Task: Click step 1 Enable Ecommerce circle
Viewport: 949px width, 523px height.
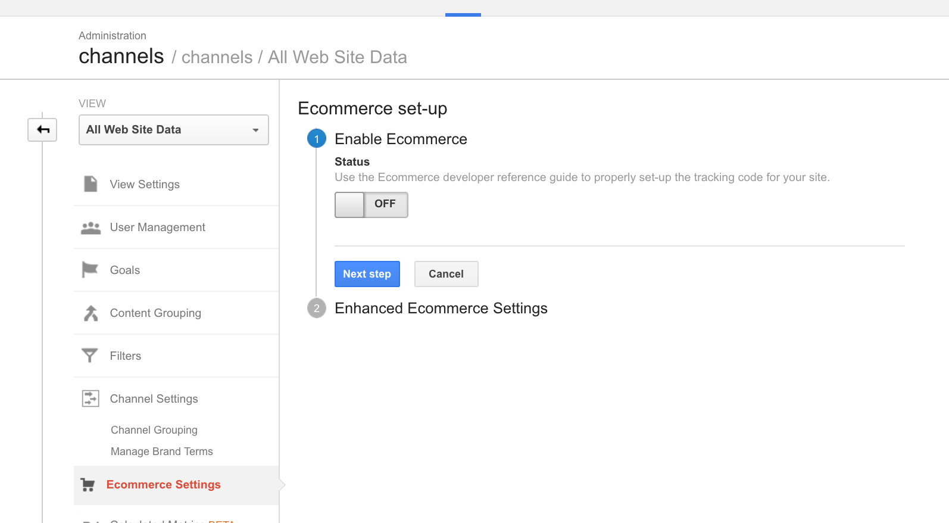Action: 317,139
